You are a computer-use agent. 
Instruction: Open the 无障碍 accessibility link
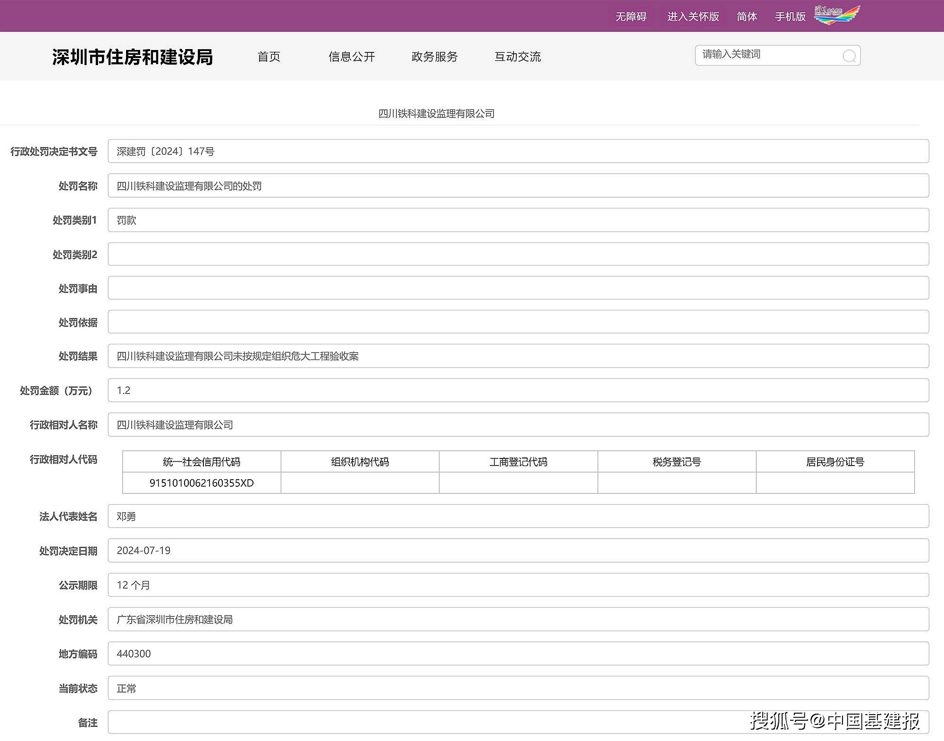pyautogui.click(x=631, y=17)
